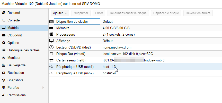Click the Supprimer button
The image size is (222, 103).
[x=81, y=13]
